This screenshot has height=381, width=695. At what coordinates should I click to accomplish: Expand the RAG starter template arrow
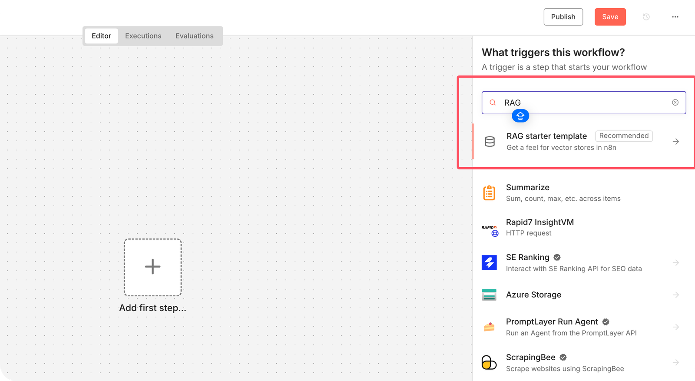[x=675, y=142]
